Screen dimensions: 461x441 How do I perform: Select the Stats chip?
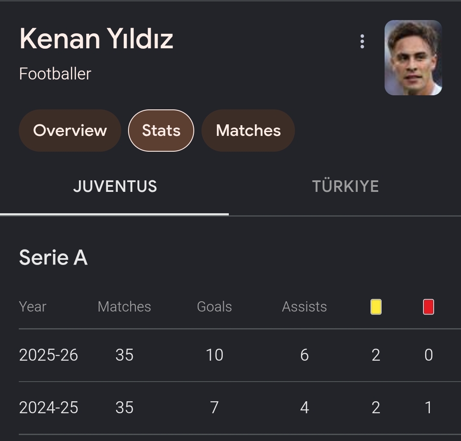(161, 130)
